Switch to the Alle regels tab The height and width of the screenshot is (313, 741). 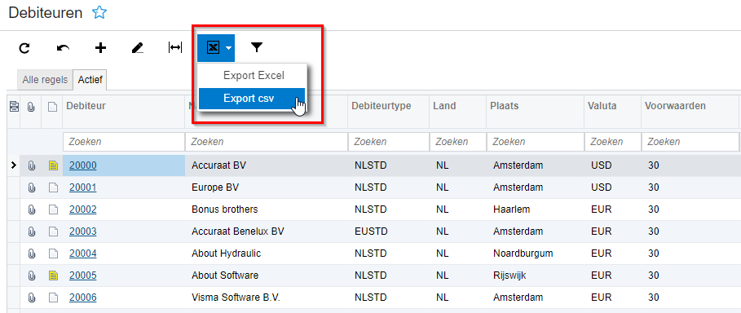click(46, 80)
